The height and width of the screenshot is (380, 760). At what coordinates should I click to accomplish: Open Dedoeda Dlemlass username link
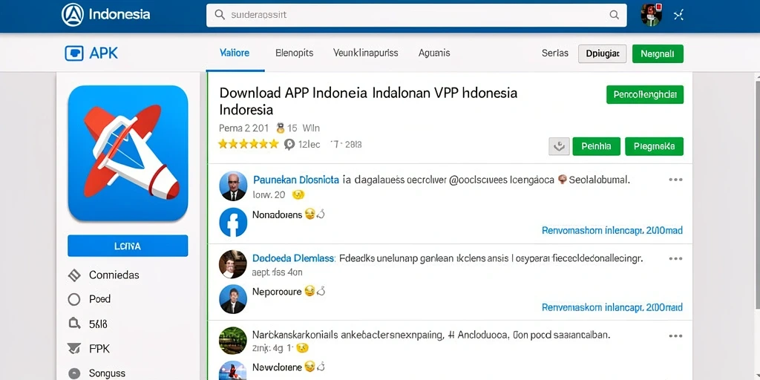(294, 258)
